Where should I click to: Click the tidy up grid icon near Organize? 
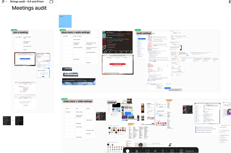pyautogui.click(x=181, y=151)
